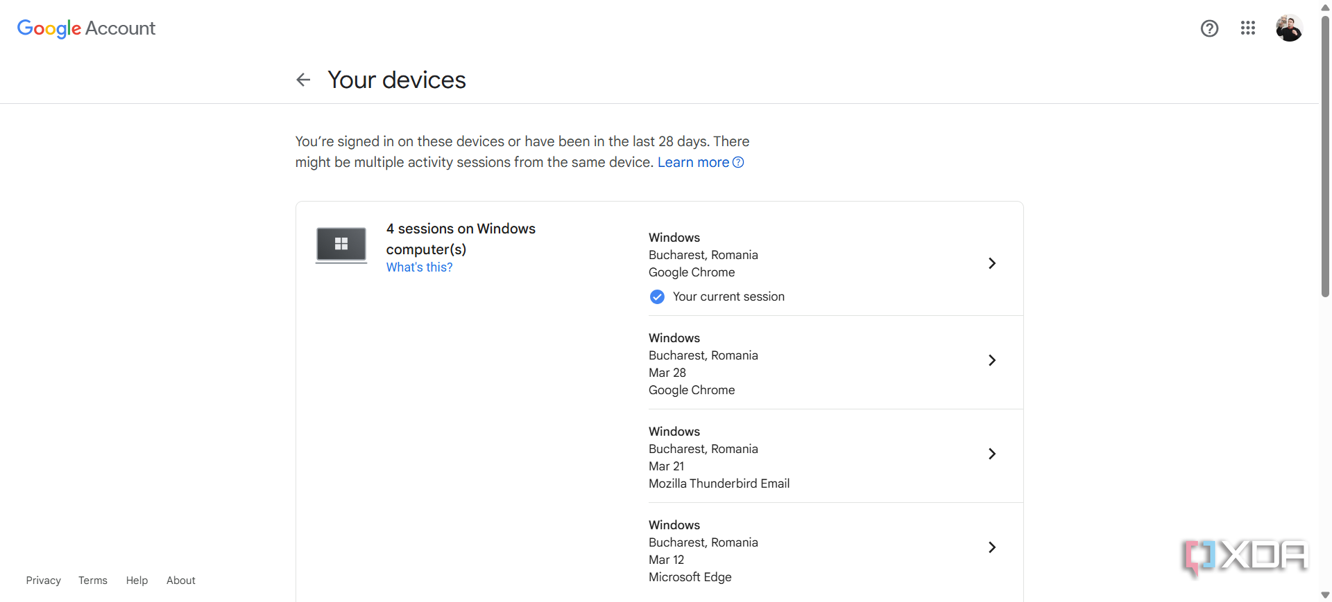This screenshot has height=602, width=1332.
Task: Open the Learn more link
Action: (693, 162)
